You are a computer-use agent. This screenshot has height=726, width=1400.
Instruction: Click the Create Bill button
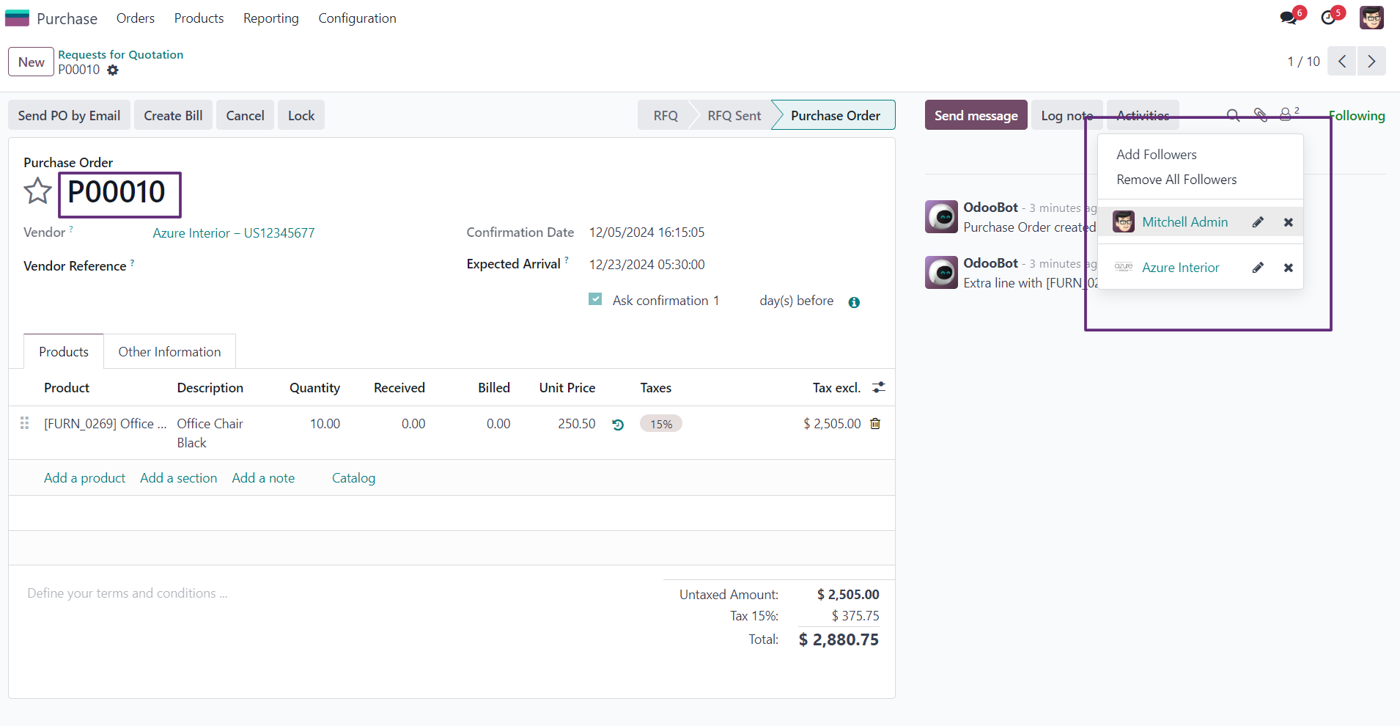pos(173,115)
